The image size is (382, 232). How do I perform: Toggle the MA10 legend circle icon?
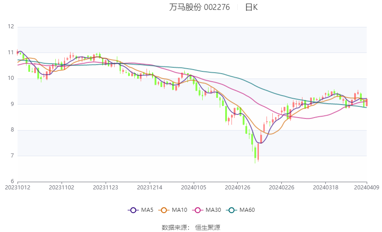coord(164,210)
